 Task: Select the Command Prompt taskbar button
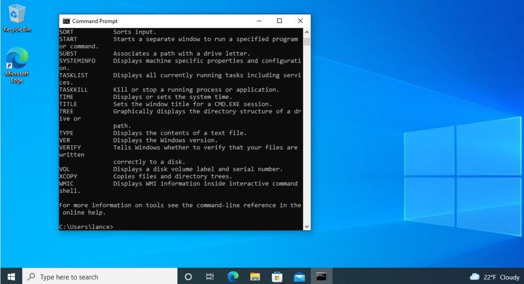coord(321,277)
